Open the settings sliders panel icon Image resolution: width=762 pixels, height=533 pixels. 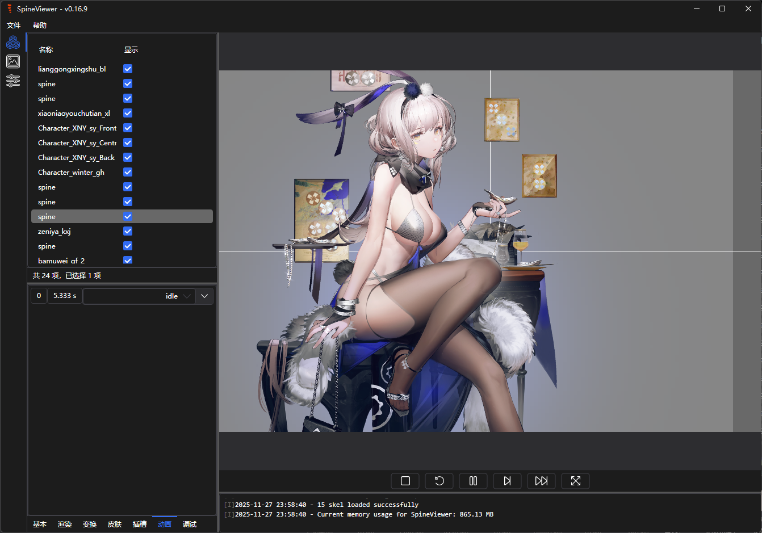click(x=13, y=81)
